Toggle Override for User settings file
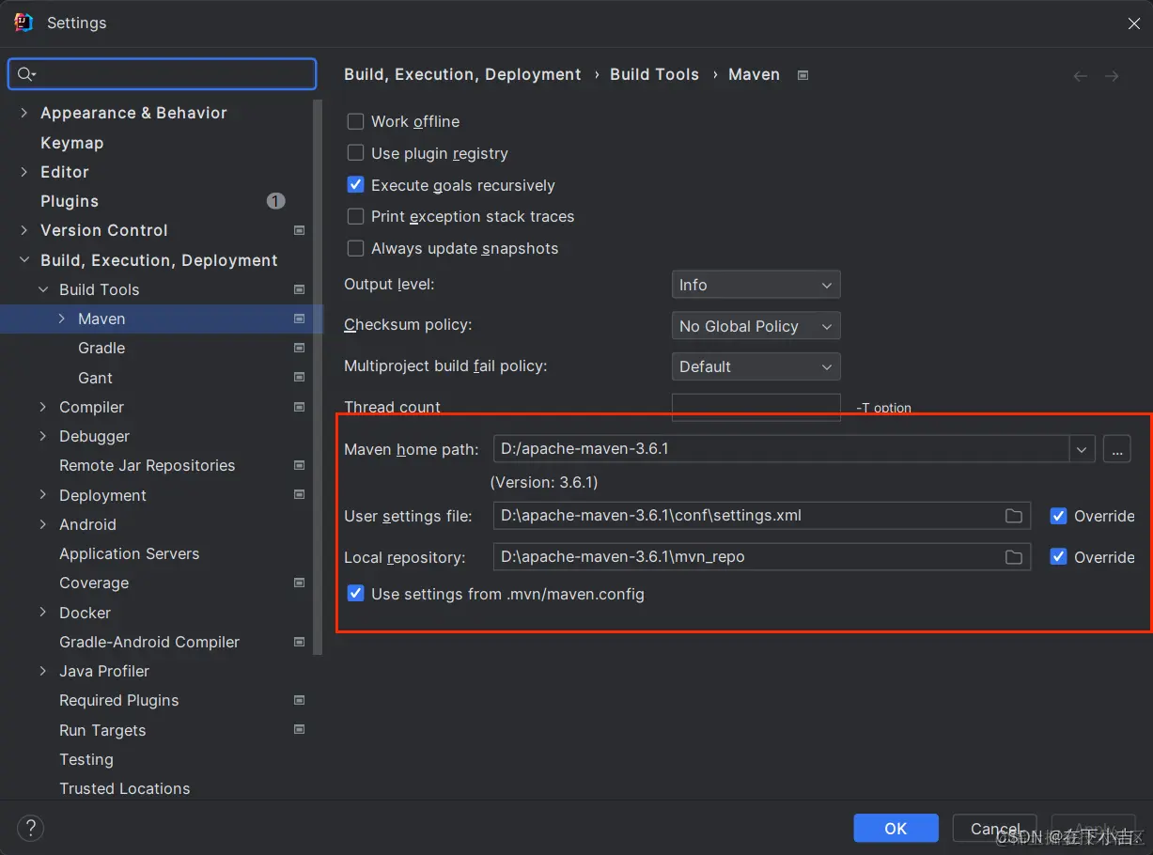The image size is (1153, 855). click(x=1058, y=516)
